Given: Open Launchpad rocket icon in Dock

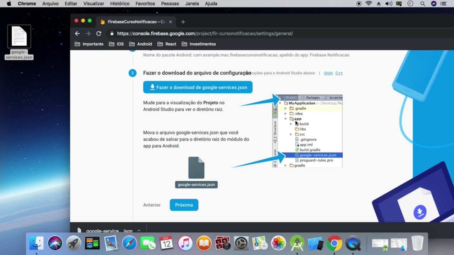Looking at the screenshot, I should click(74, 243).
